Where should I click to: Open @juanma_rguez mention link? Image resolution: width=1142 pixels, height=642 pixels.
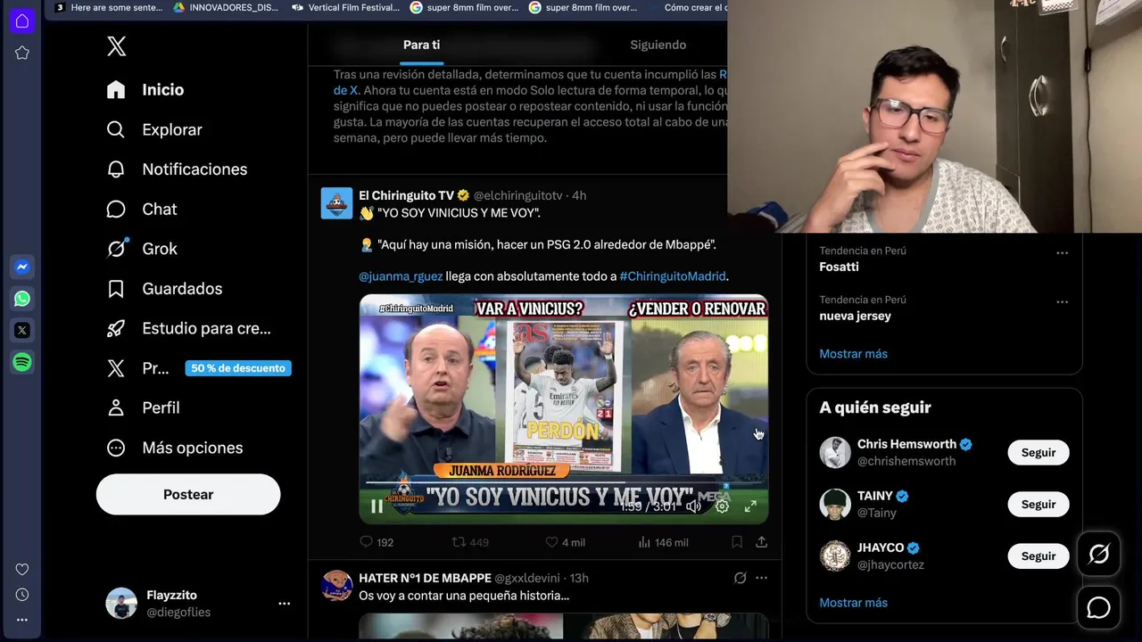click(401, 276)
